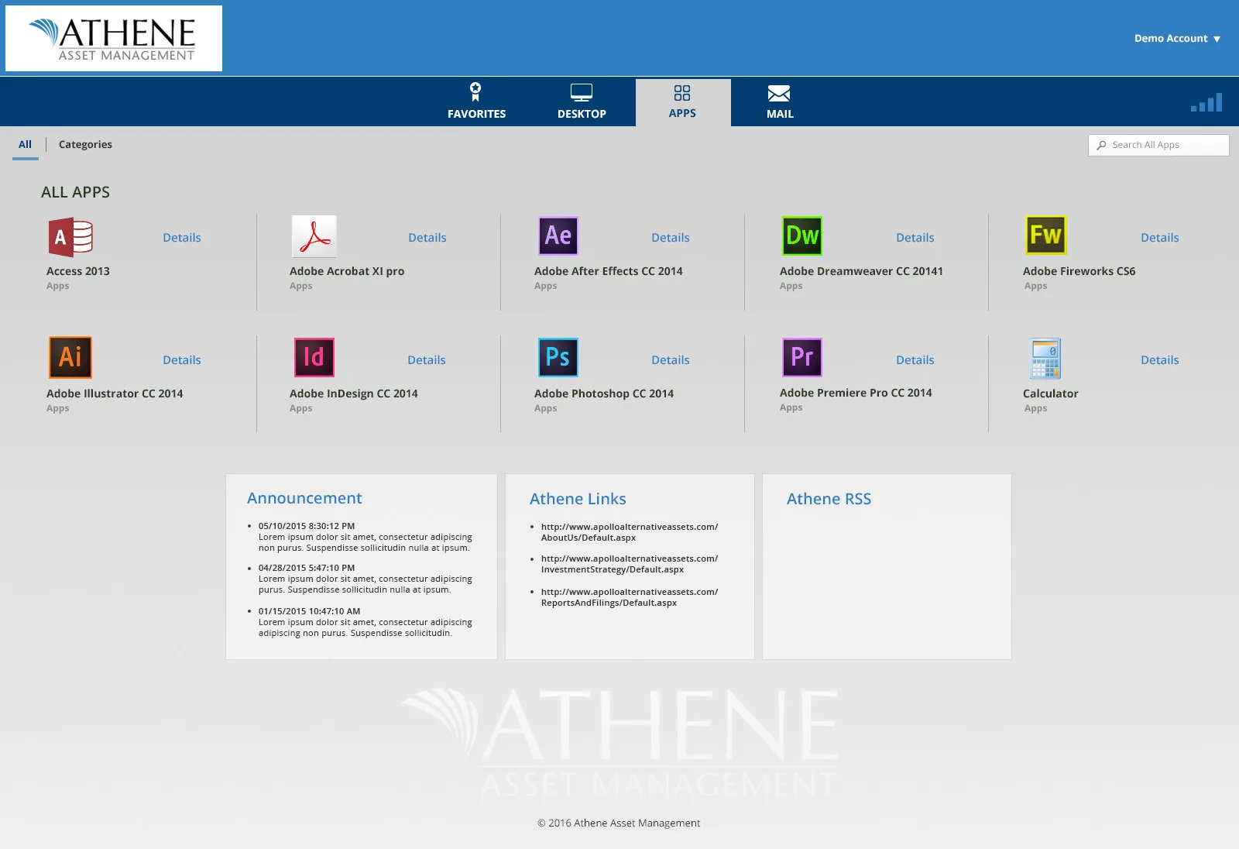The height and width of the screenshot is (849, 1239).
Task: View Details for Adobe InDesign
Action: [x=427, y=360]
